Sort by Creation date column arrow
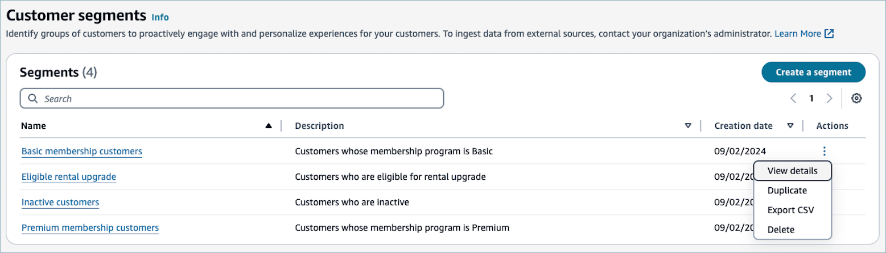 (790, 126)
